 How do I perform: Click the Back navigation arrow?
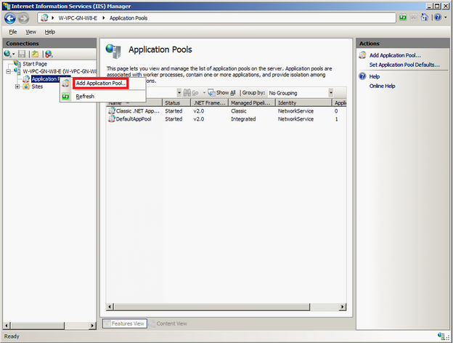point(10,18)
